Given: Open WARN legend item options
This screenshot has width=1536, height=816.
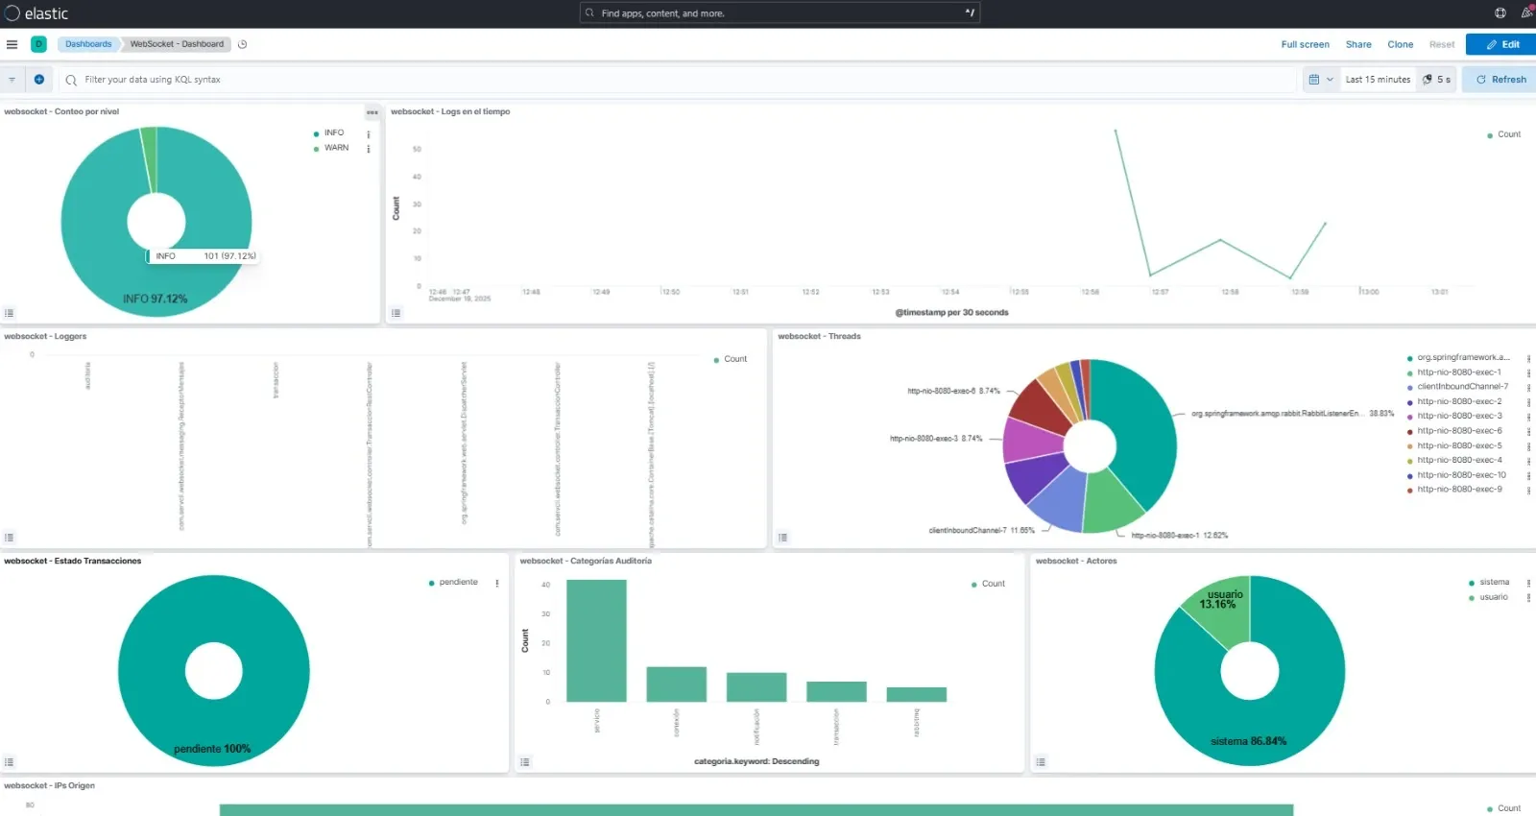Looking at the screenshot, I should pyautogui.click(x=369, y=149).
